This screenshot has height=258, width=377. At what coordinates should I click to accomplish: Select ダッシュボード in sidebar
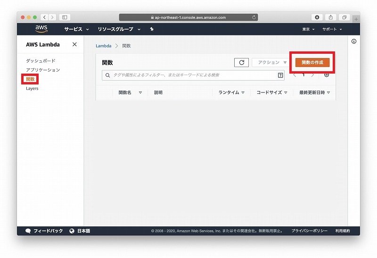click(x=41, y=61)
